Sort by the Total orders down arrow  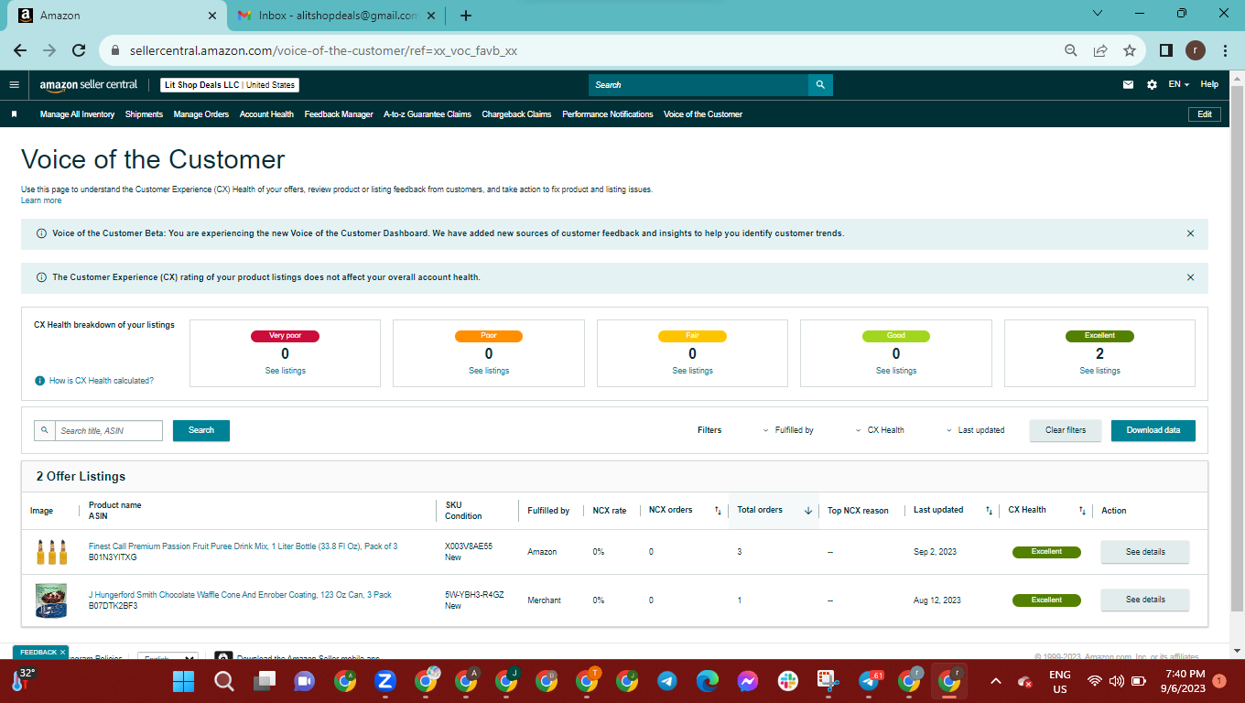click(808, 511)
